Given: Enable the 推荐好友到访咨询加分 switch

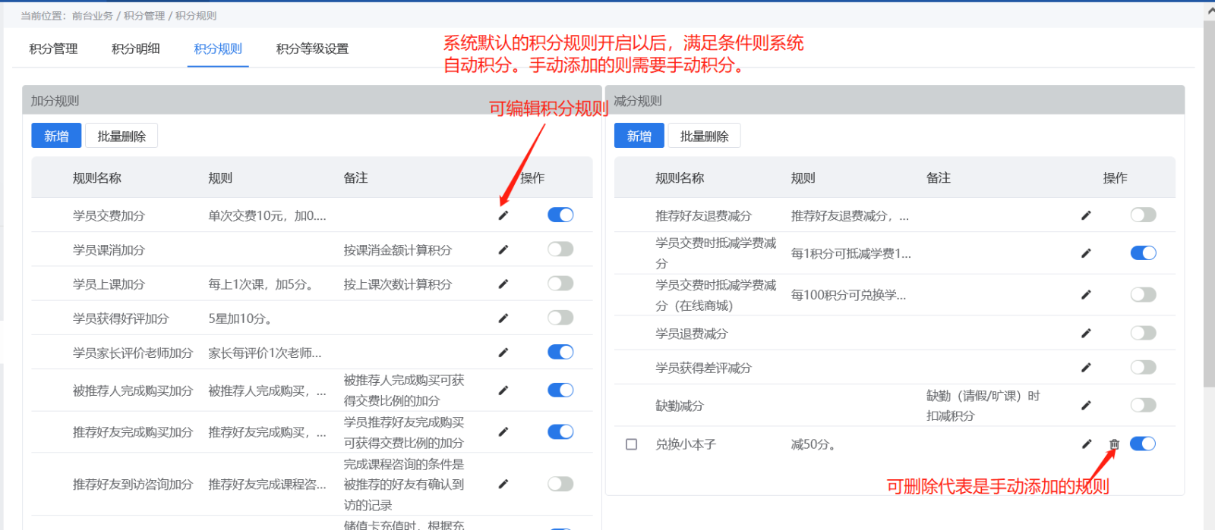Looking at the screenshot, I should point(560,484).
